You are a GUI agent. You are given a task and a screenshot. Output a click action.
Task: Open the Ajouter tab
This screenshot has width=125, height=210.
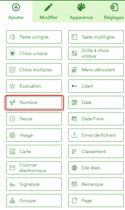click(x=16, y=11)
